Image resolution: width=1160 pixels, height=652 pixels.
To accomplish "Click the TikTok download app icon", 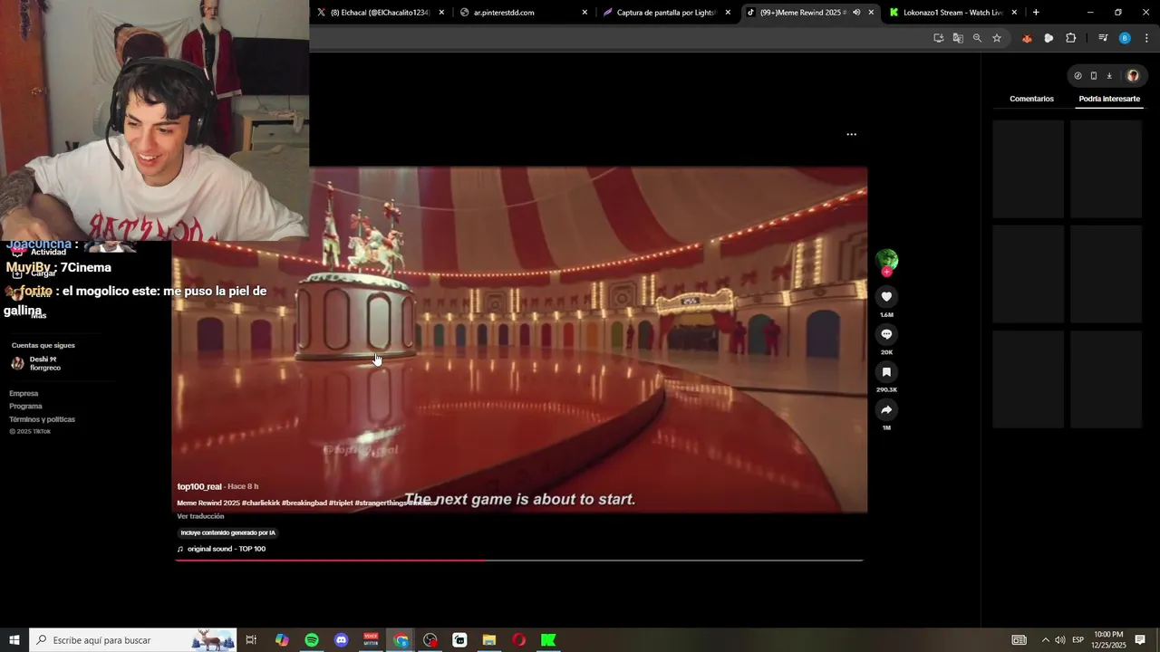I will 1109,76.
